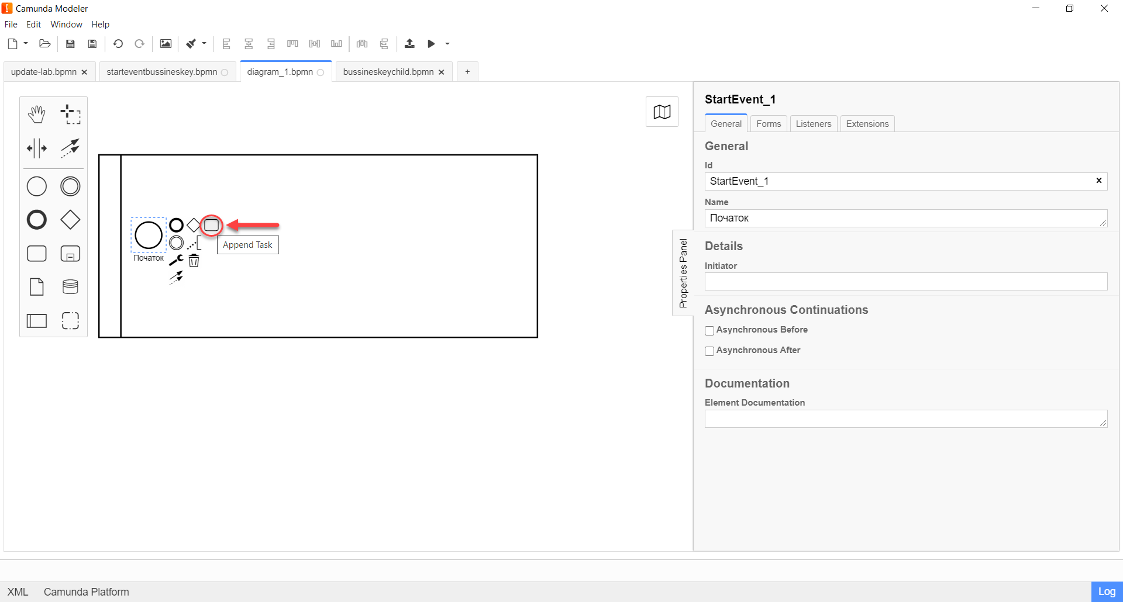1123x602 pixels.
Task: Append intermediate event from context pad
Action: (176, 243)
